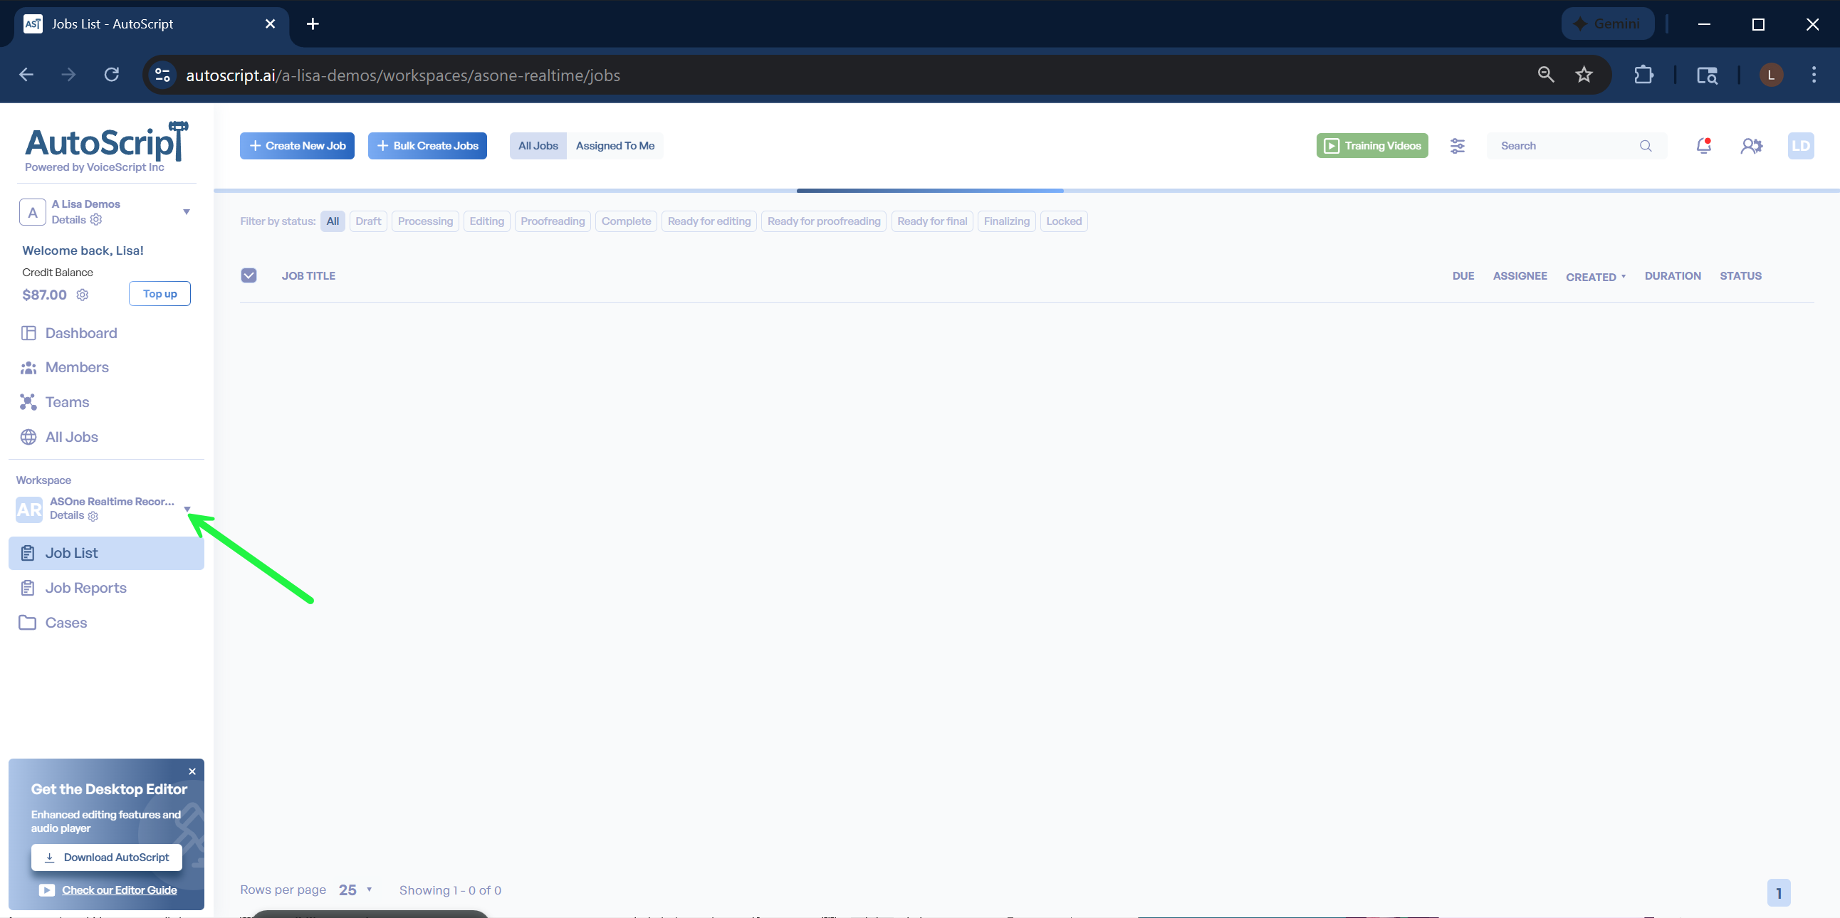Viewport: 1840px width, 918px height.
Task: Open browser extensions puzzle icon
Action: 1643,75
